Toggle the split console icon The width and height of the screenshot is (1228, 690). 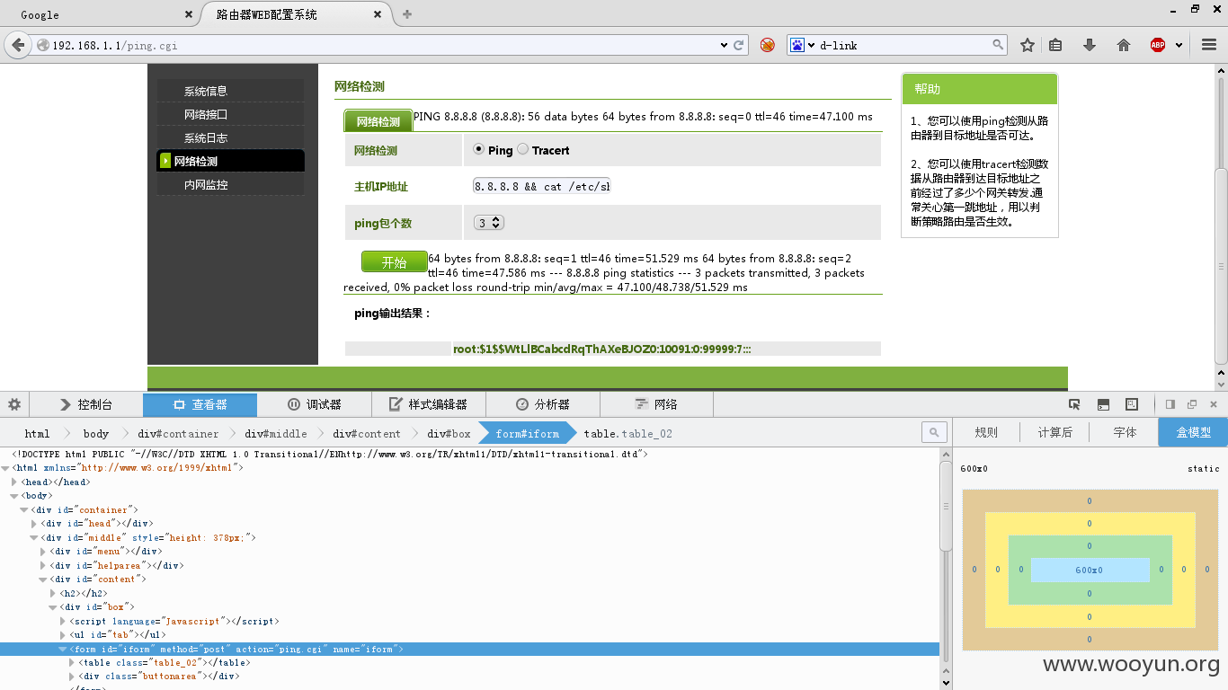[1103, 404]
